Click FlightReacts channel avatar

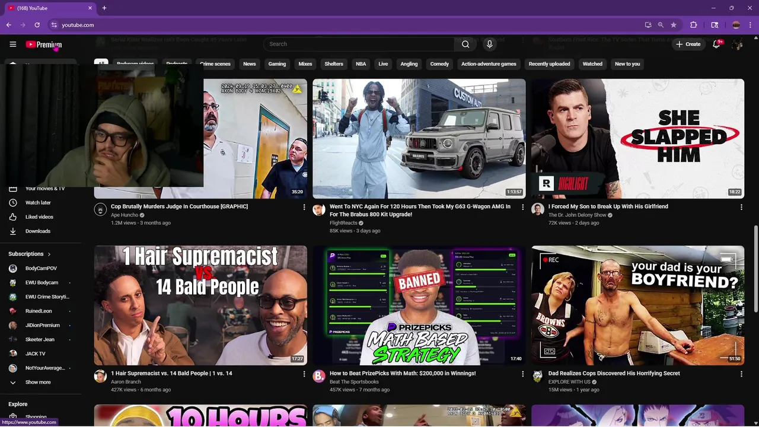click(319, 210)
